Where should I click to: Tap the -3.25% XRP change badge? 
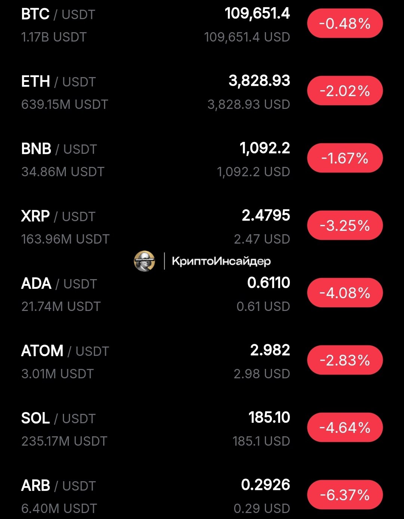point(345,226)
